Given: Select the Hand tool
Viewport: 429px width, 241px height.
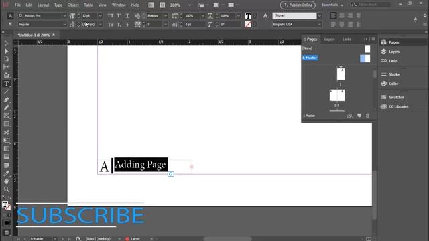Looking at the screenshot, I should pyautogui.click(x=6, y=181).
